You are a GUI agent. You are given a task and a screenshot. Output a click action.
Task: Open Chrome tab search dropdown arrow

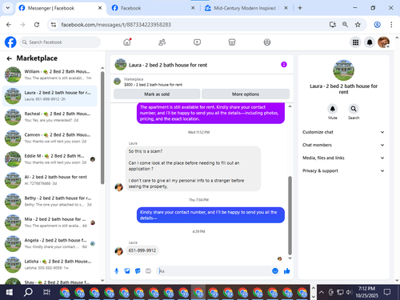pyautogui.click(x=8, y=8)
